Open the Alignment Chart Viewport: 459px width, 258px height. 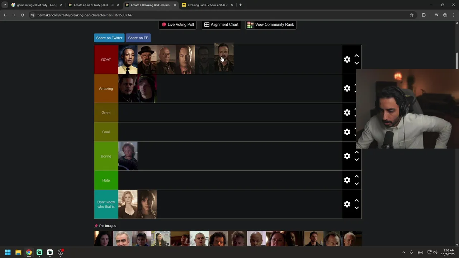(221, 24)
